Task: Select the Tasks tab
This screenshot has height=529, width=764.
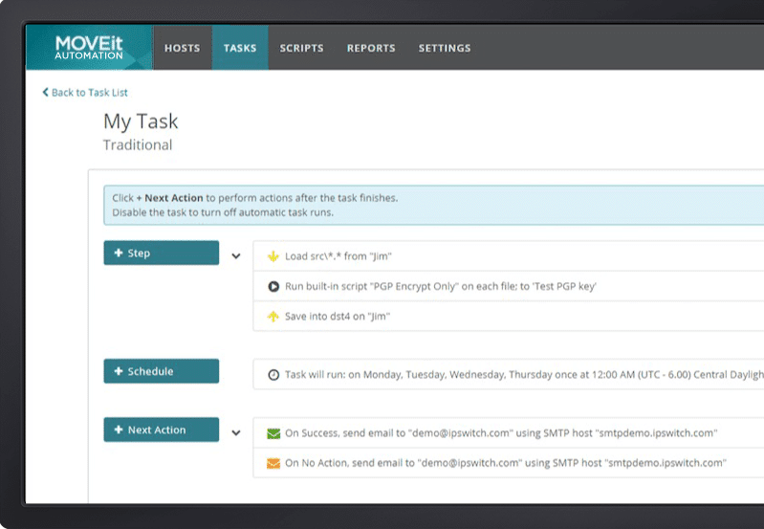Action: 240,48
